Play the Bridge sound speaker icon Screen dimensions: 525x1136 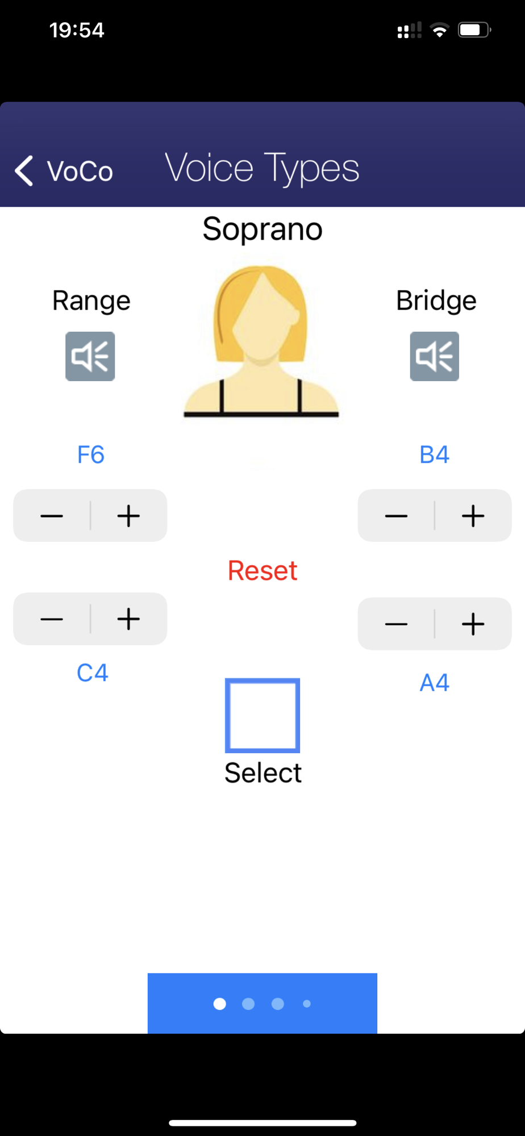(435, 356)
